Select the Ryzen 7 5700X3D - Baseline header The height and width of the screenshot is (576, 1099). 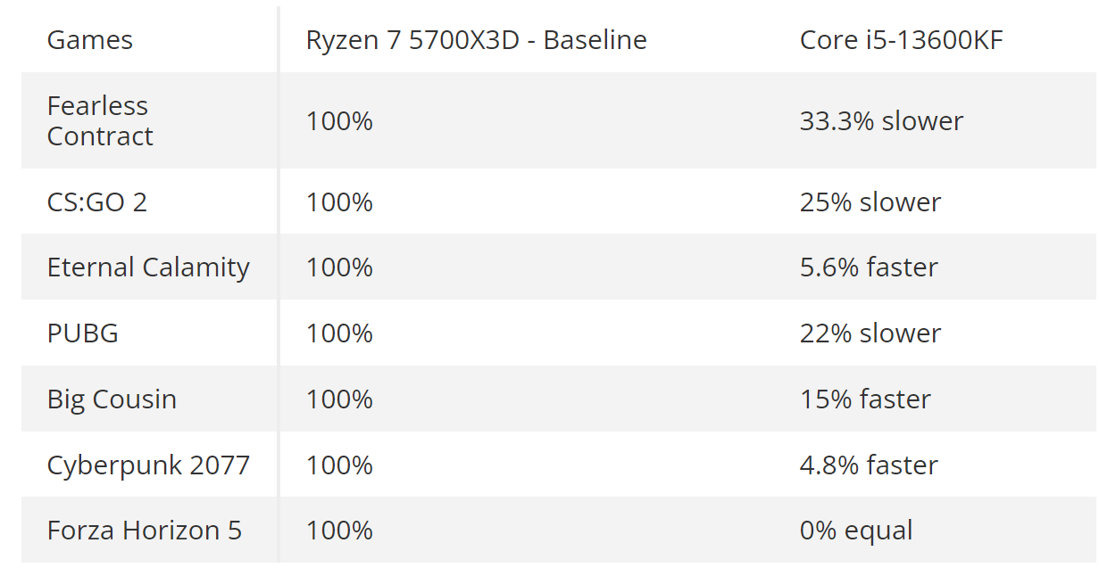tap(476, 40)
